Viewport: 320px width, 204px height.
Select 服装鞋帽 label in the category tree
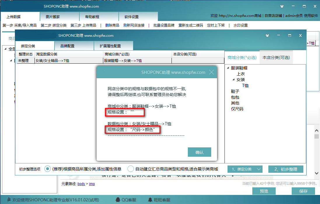pos(239,68)
